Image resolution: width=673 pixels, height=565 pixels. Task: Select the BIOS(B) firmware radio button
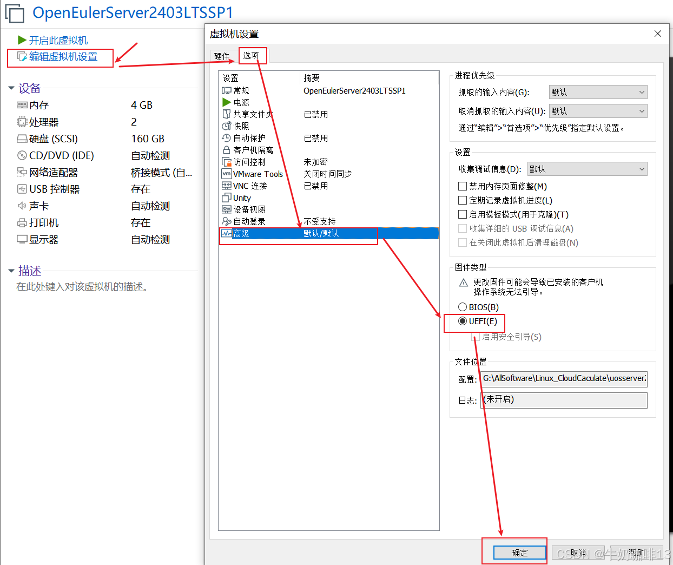pos(463,307)
